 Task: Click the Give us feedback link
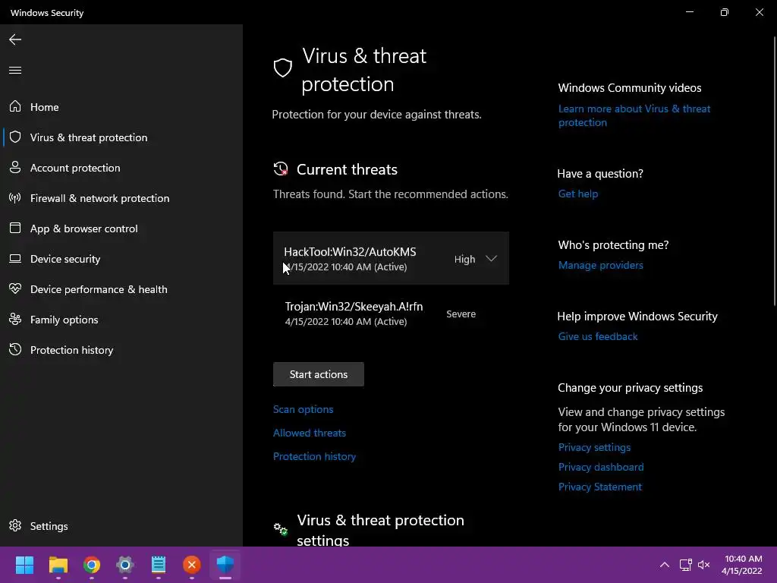pyautogui.click(x=598, y=336)
